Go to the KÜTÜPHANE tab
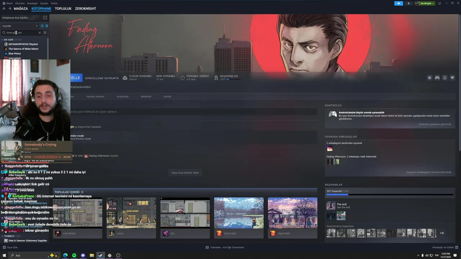The height and width of the screenshot is (259, 461). coord(41,9)
